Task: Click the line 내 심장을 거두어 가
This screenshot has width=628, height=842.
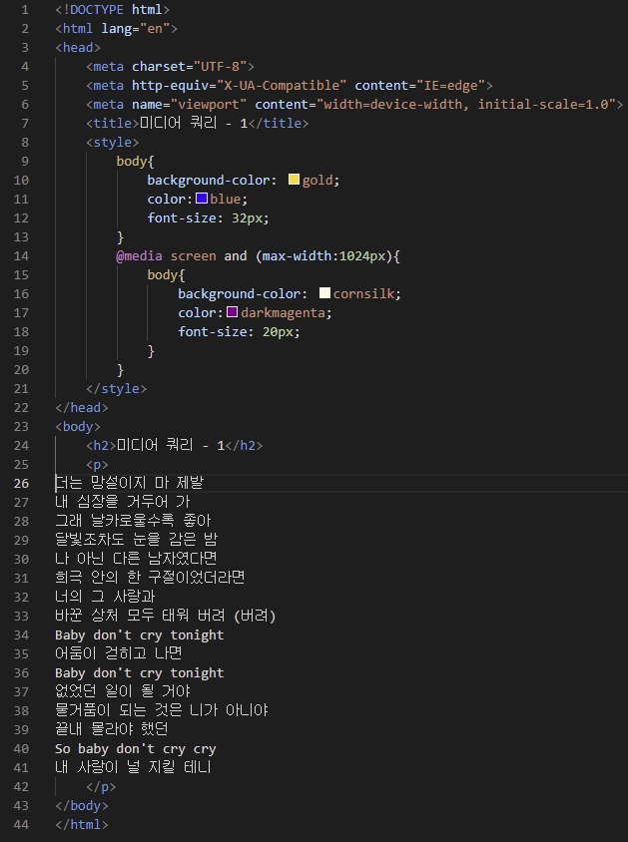Action: [x=123, y=502]
